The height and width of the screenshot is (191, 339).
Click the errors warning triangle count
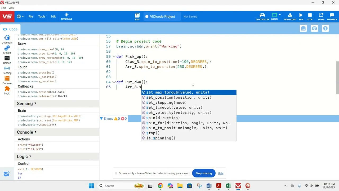pos(117,119)
